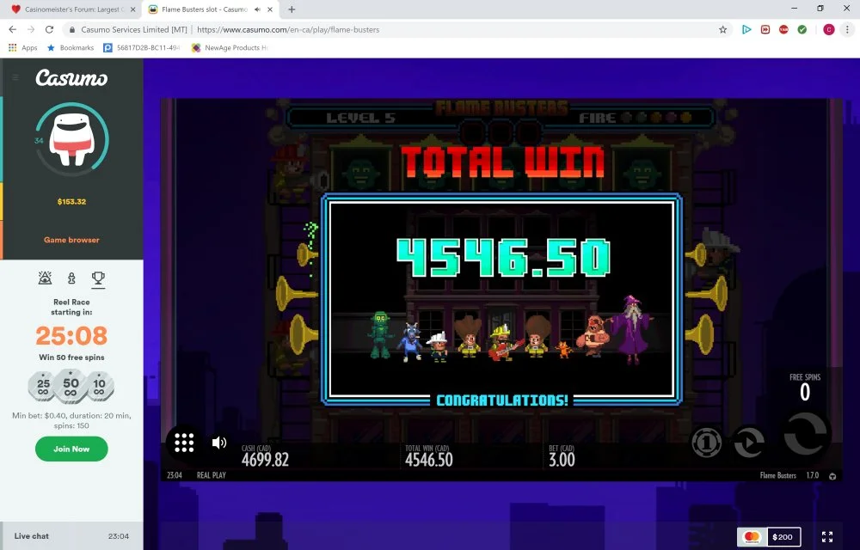860x550 pixels.
Task: Click the Free Spins counter
Action: pos(805,388)
